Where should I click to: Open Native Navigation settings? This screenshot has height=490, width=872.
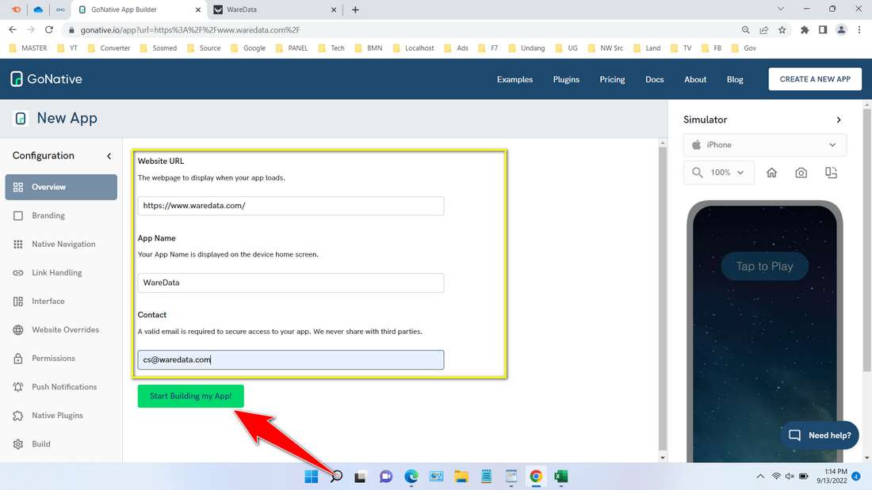click(x=63, y=244)
